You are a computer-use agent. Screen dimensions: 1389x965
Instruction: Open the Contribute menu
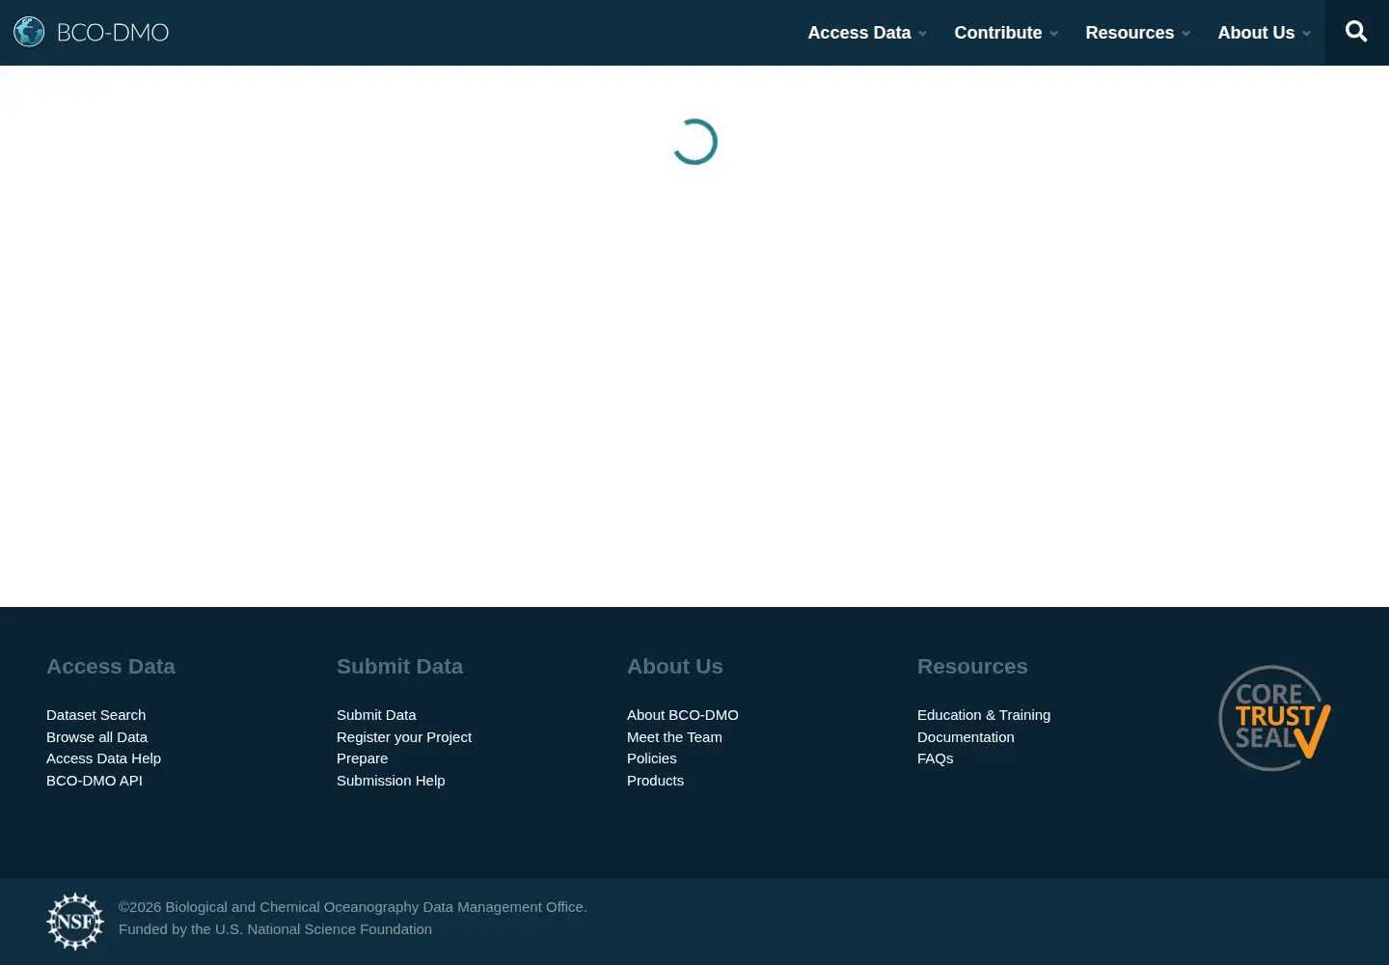tap(998, 33)
